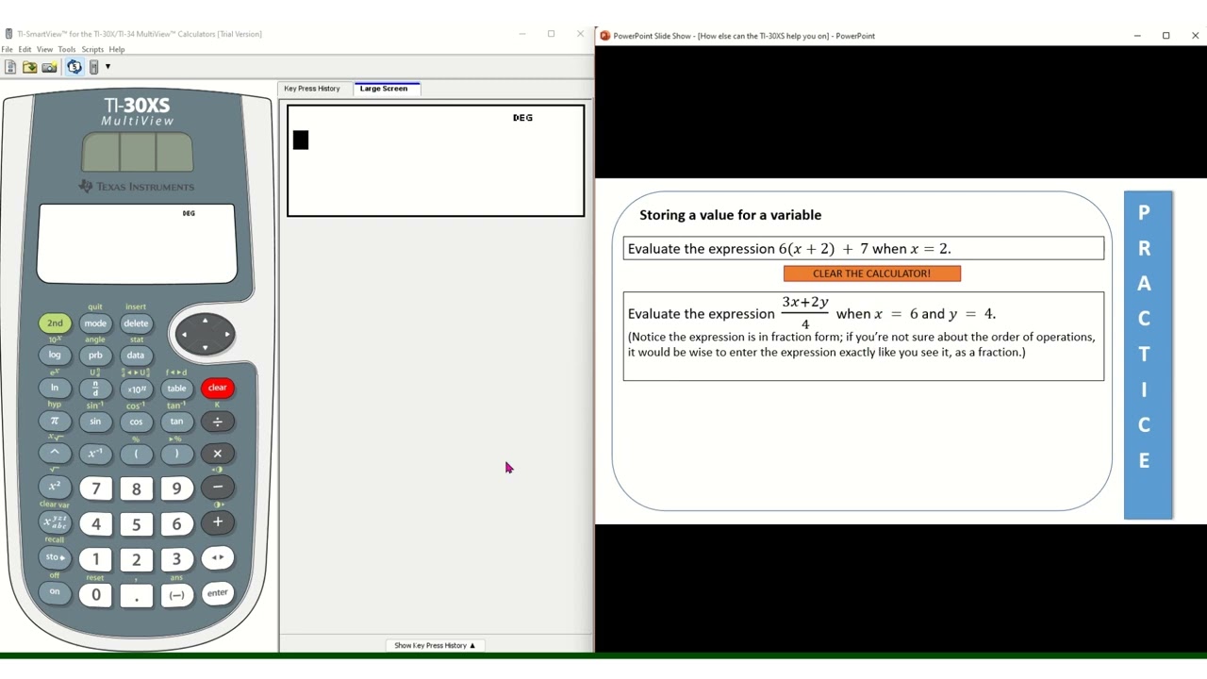Click the left parenthesis key
Image resolution: width=1207 pixels, height=679 pixels.
tap(136, 454)
